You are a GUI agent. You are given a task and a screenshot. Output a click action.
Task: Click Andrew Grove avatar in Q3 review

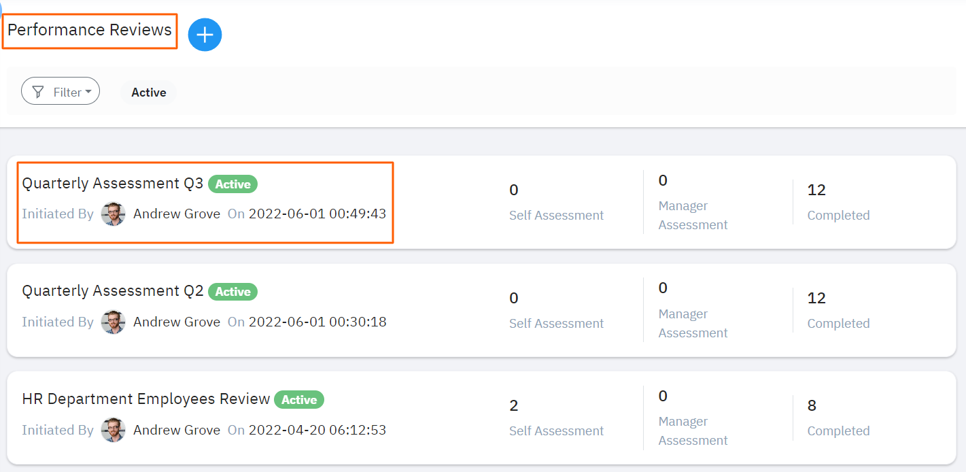click(113, 214)
